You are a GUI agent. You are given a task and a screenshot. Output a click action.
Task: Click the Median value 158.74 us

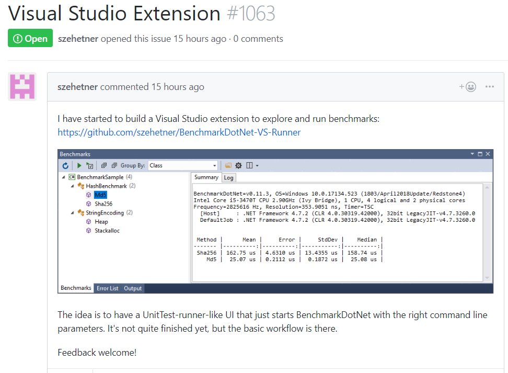coord(362,253)
